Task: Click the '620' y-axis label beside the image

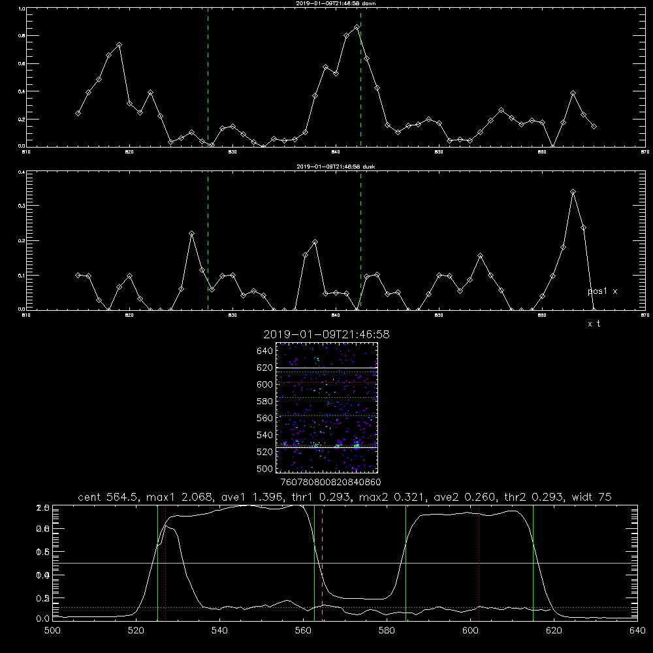Action: [x=265, y=368]
